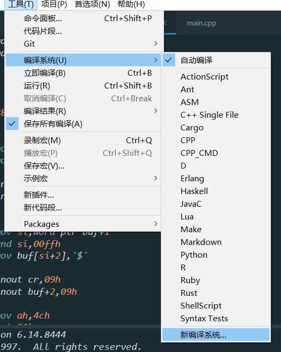Select CPP build system
Viewport: 281px width, 352px height.
click(x=216, y=140)
